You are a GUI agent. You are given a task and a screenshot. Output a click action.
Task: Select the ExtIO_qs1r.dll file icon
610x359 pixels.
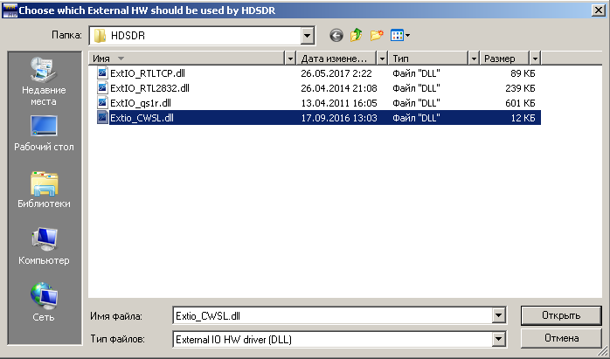pos(102,103)
